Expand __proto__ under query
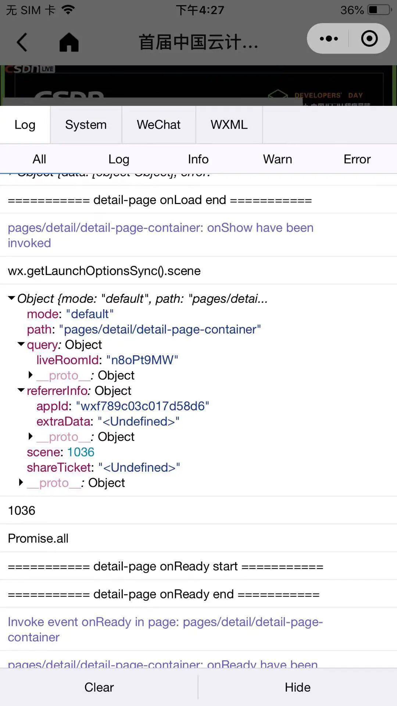 pos(31,375)
